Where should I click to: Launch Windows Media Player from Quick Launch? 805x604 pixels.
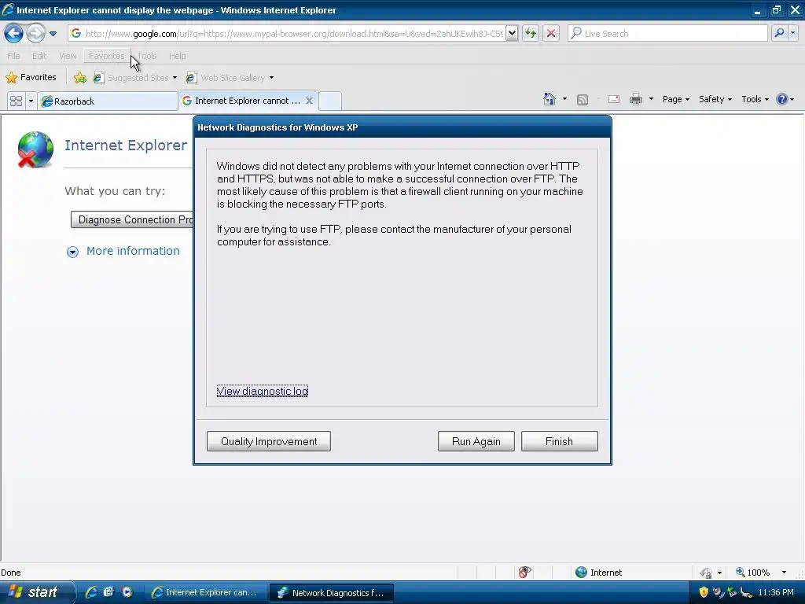[127, 592]
